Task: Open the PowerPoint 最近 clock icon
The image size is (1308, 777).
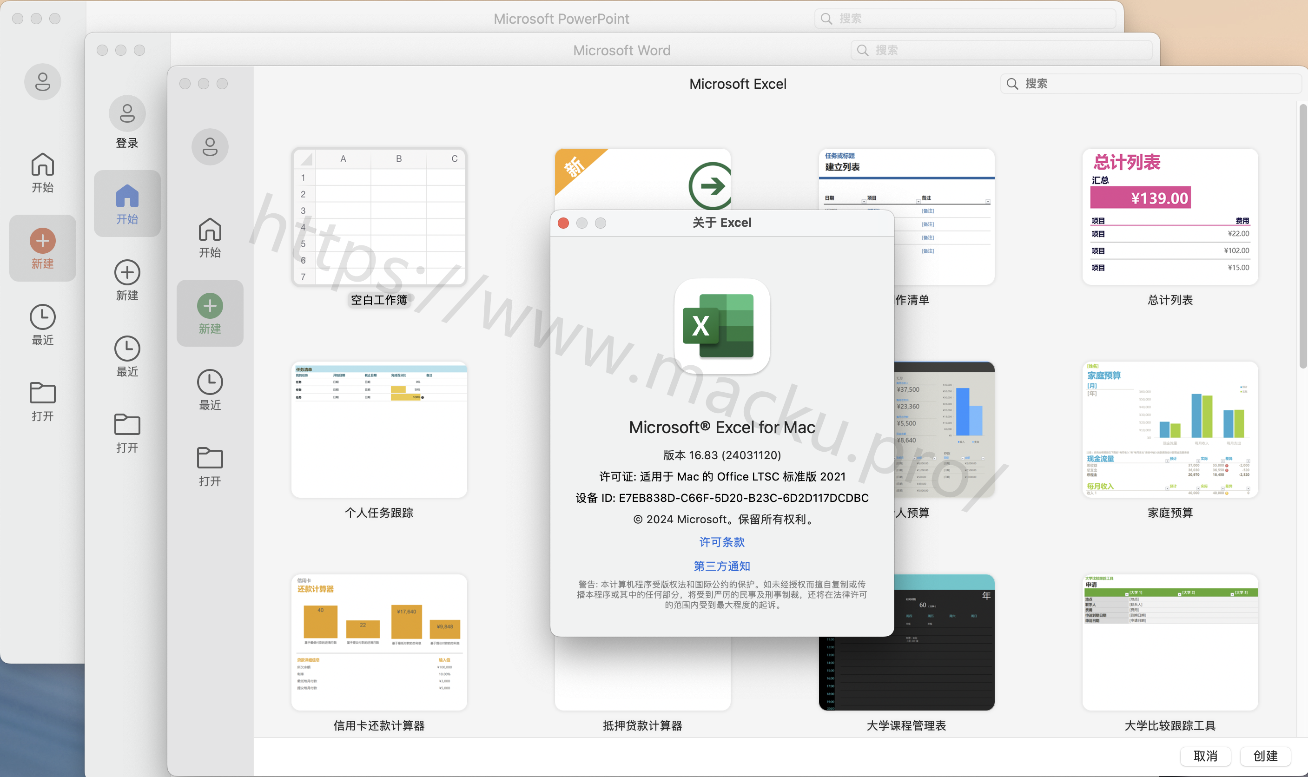Action: coord(42,317)
